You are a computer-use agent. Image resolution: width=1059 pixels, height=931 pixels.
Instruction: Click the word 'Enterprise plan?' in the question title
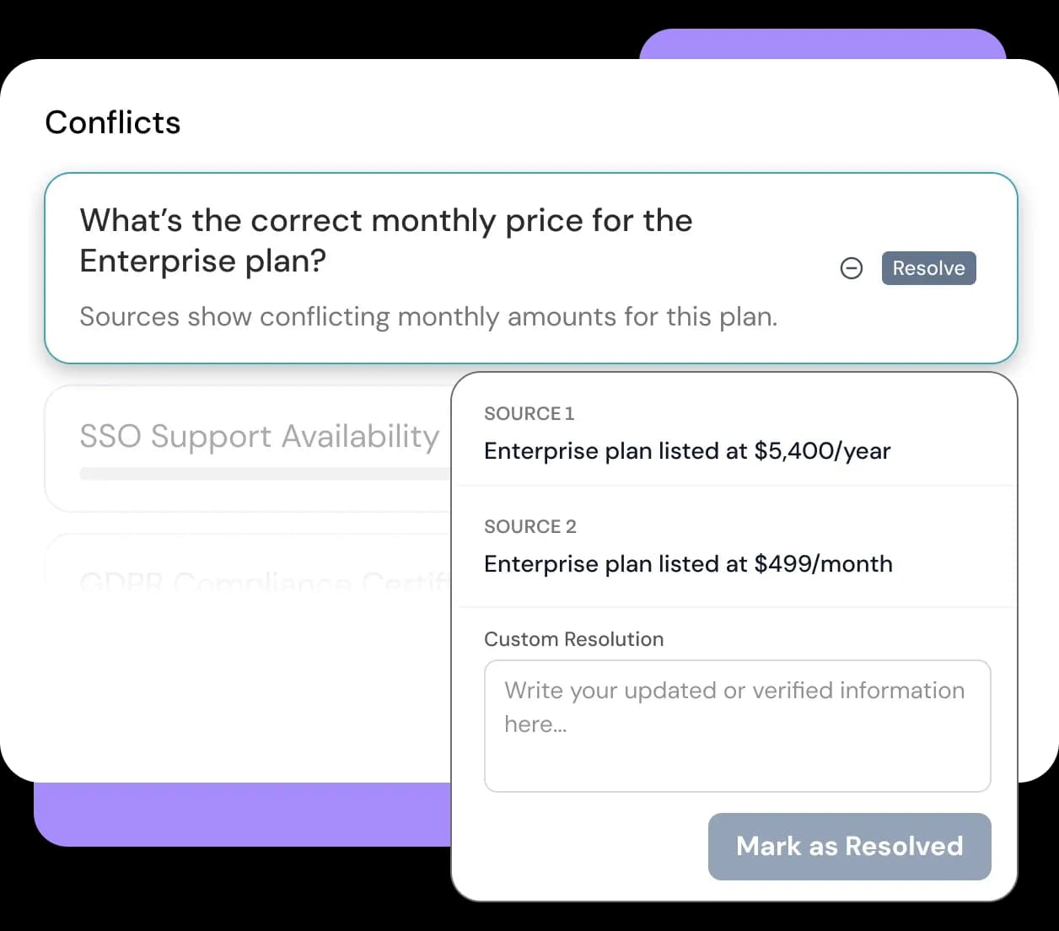tap(202, 261)
